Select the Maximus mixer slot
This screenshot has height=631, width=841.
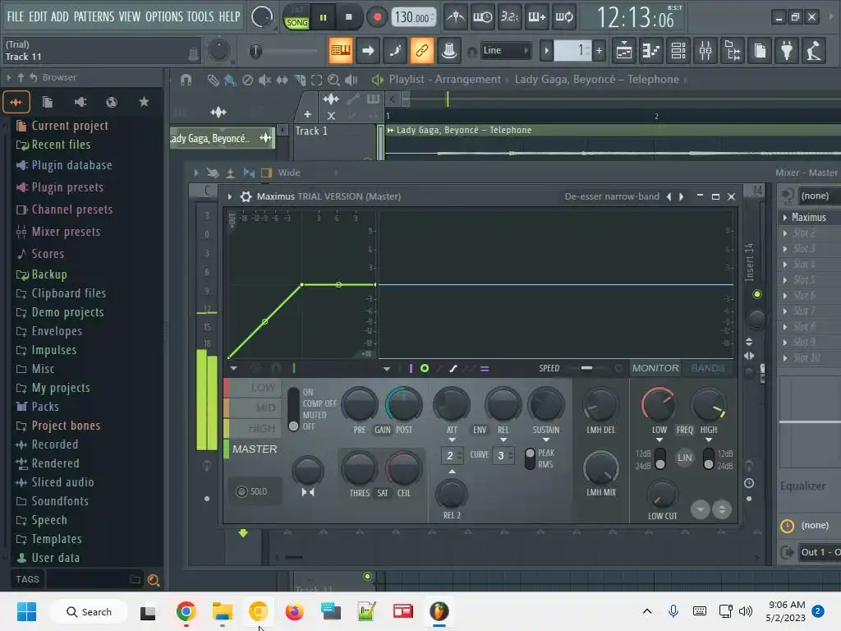[810, 217]
